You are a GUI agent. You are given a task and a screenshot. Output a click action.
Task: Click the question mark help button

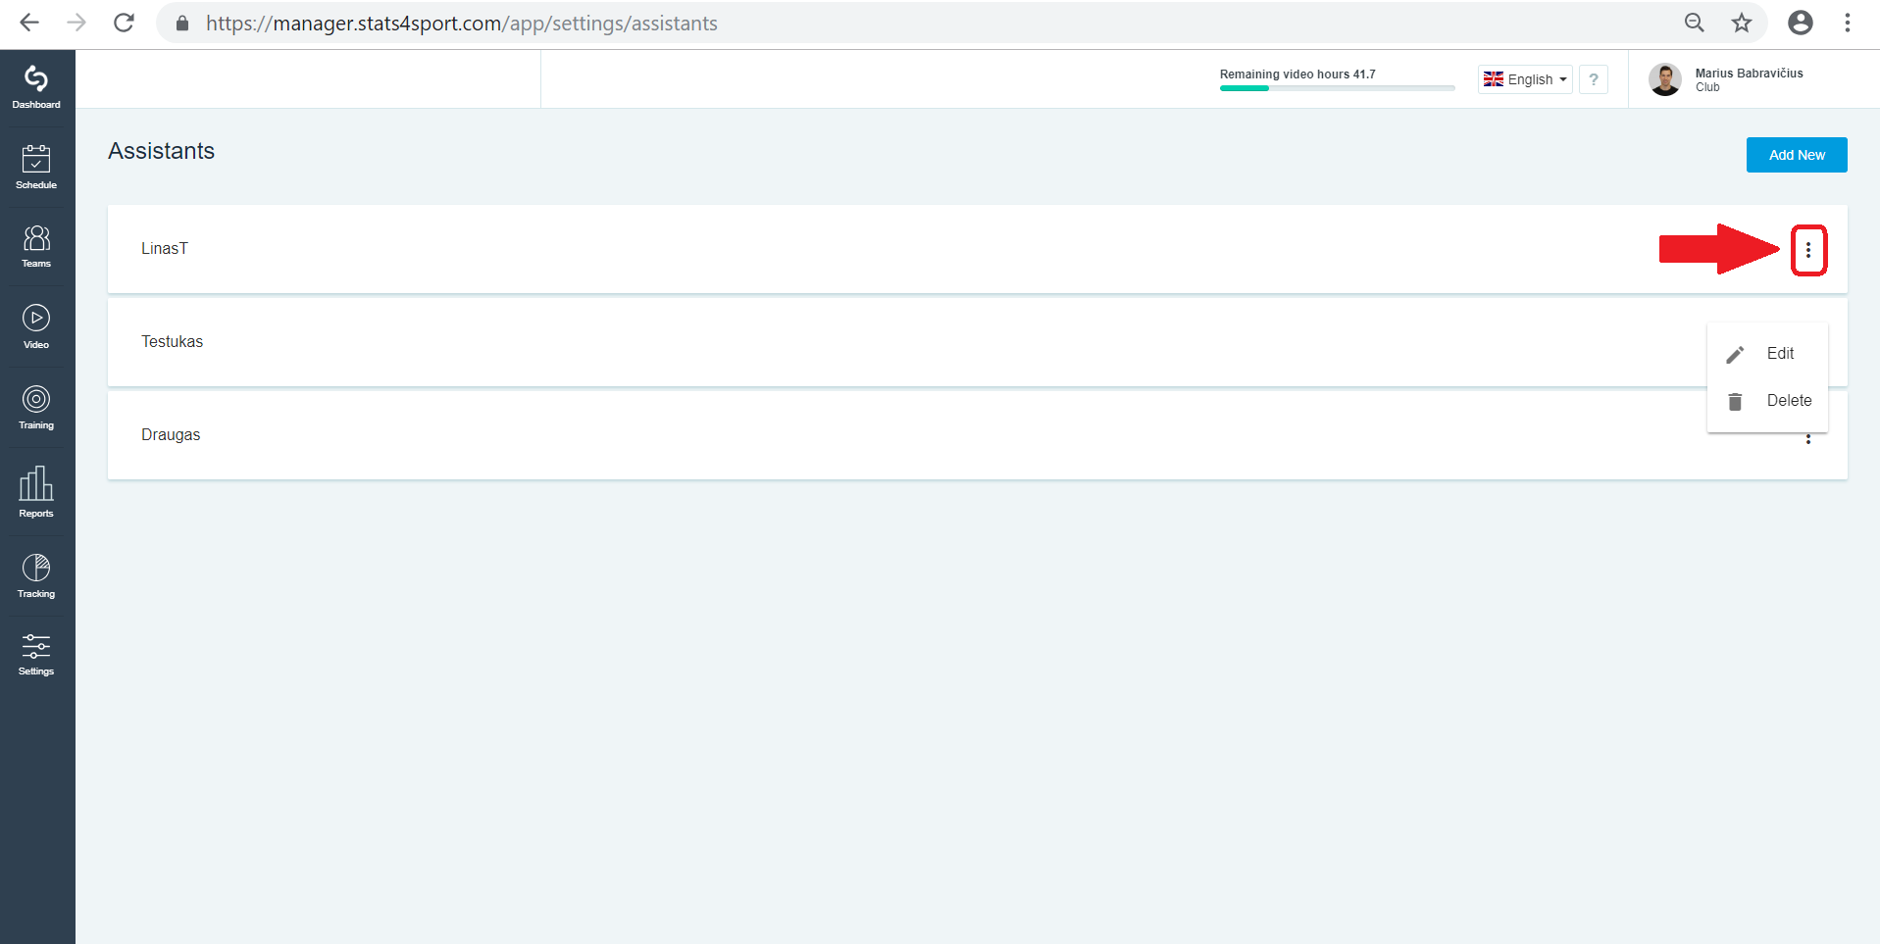click(1594, 79)
